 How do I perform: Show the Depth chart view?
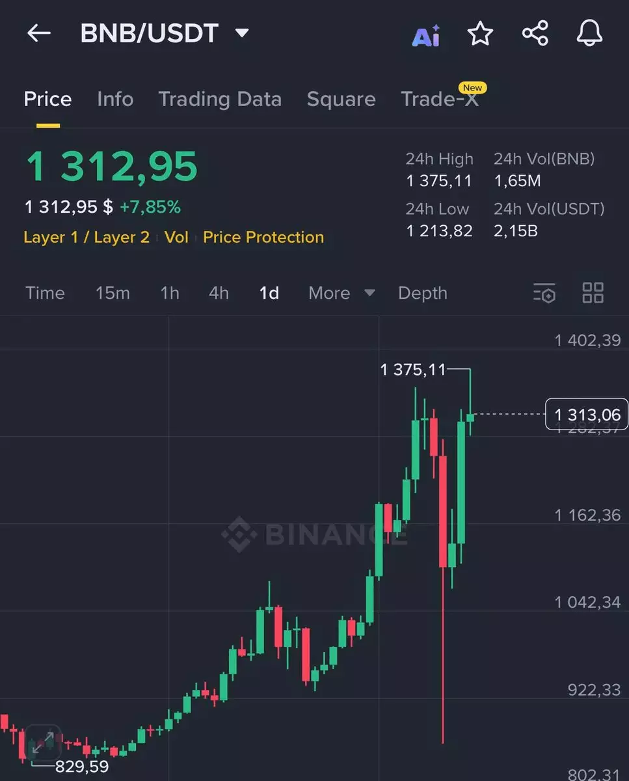click(x=423, y=293)
